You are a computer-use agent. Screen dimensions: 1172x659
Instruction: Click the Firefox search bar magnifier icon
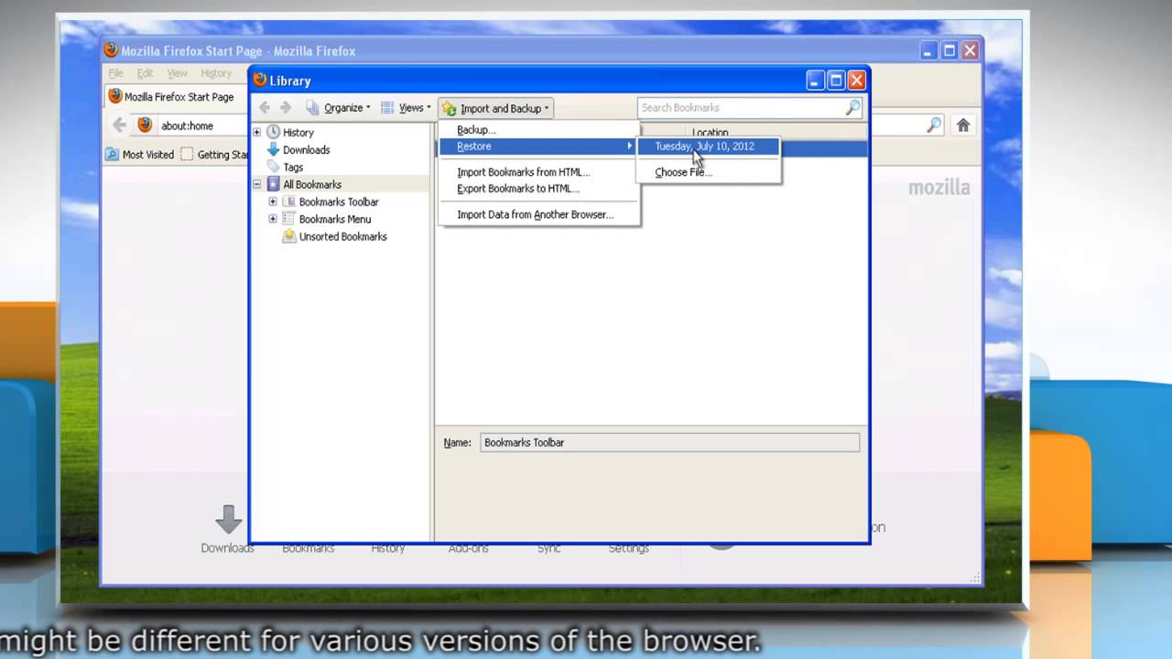pyautogui.click(x=934, y=125)
